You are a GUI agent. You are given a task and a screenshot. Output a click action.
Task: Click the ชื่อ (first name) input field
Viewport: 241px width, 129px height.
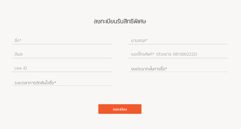point(62,40)
